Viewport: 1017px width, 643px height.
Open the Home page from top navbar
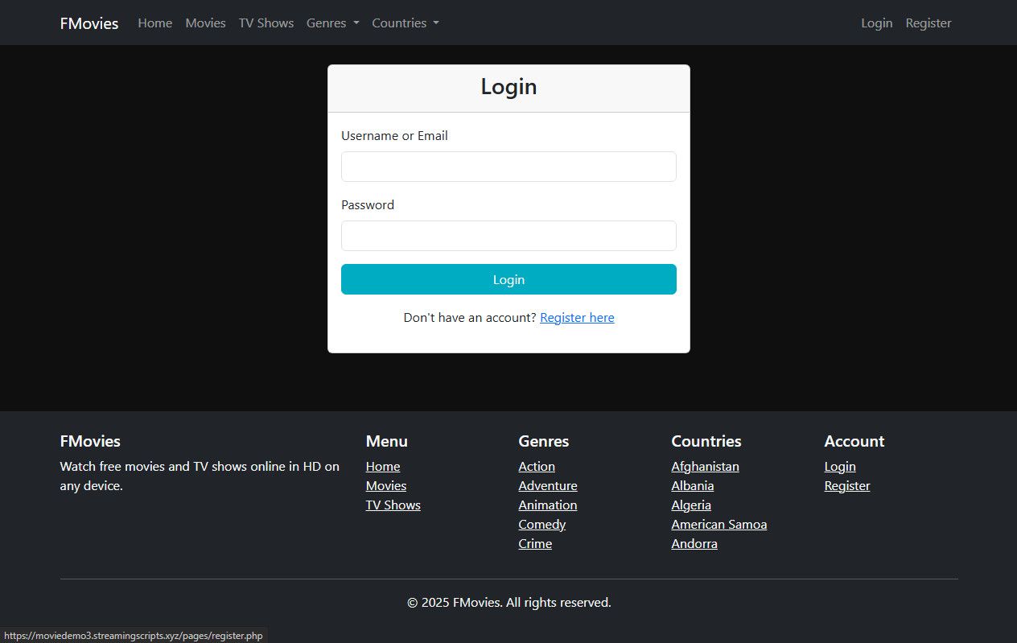[x=154, y=23]
